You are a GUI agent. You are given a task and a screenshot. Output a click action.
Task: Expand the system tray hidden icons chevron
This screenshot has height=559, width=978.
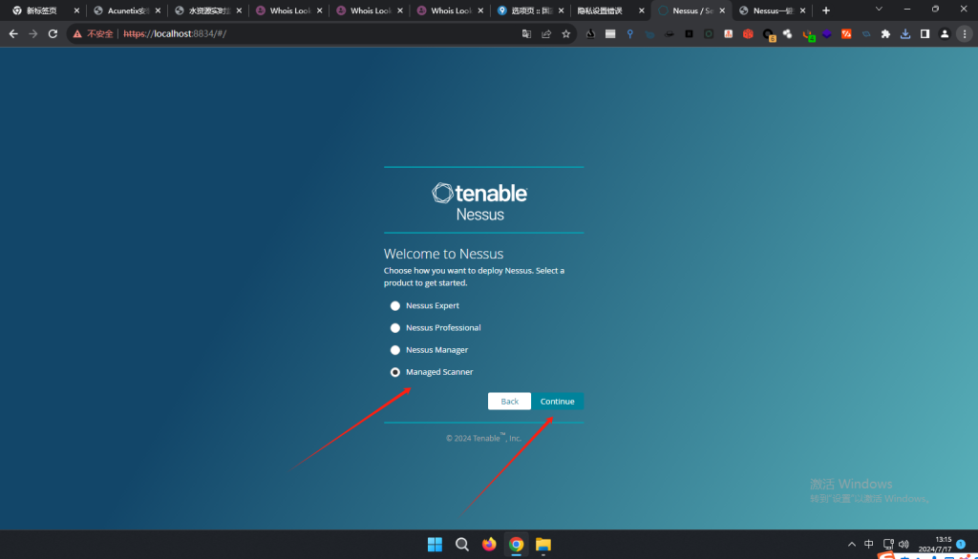(851, 545)
